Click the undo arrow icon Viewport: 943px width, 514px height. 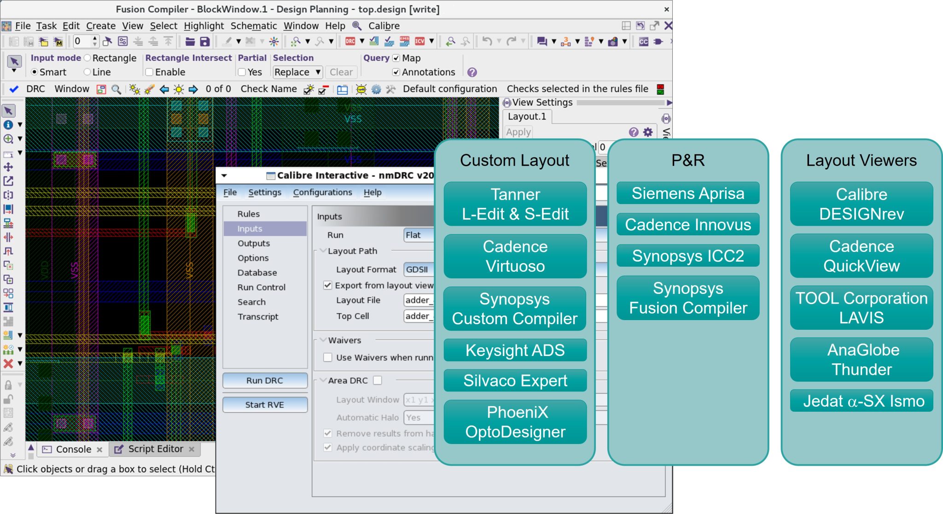[487, 41]
